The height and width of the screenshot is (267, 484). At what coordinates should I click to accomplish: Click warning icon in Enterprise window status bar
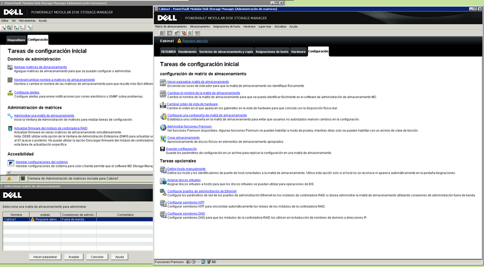[9, 178]
